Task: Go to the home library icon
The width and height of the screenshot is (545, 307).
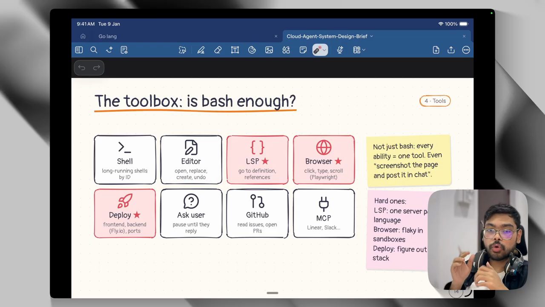Action: tap(83, 36)
